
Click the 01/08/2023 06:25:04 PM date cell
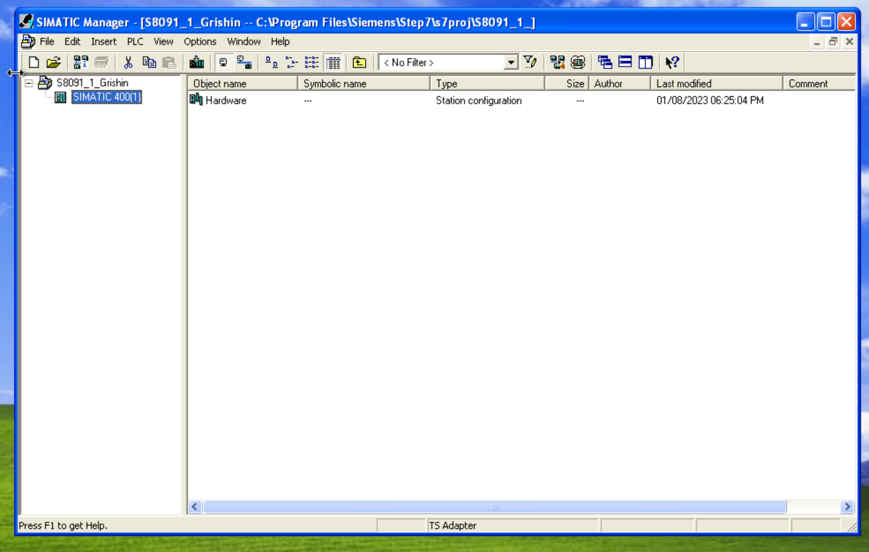coord(710,101)
